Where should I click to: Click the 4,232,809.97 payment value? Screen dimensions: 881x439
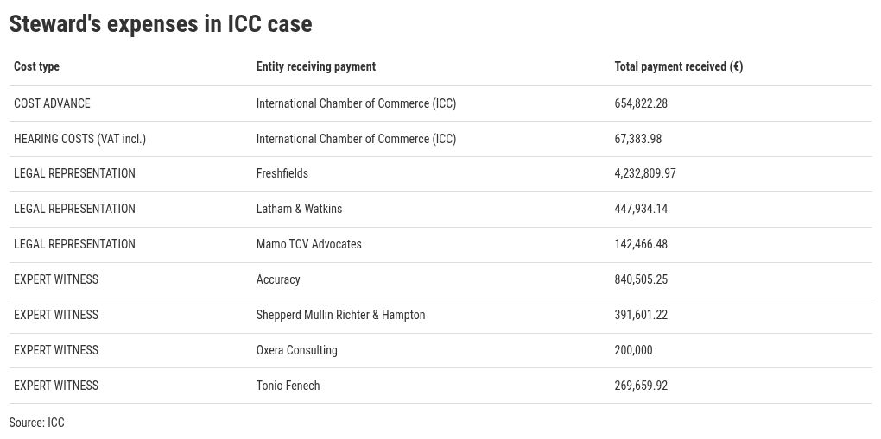(645, 173)
